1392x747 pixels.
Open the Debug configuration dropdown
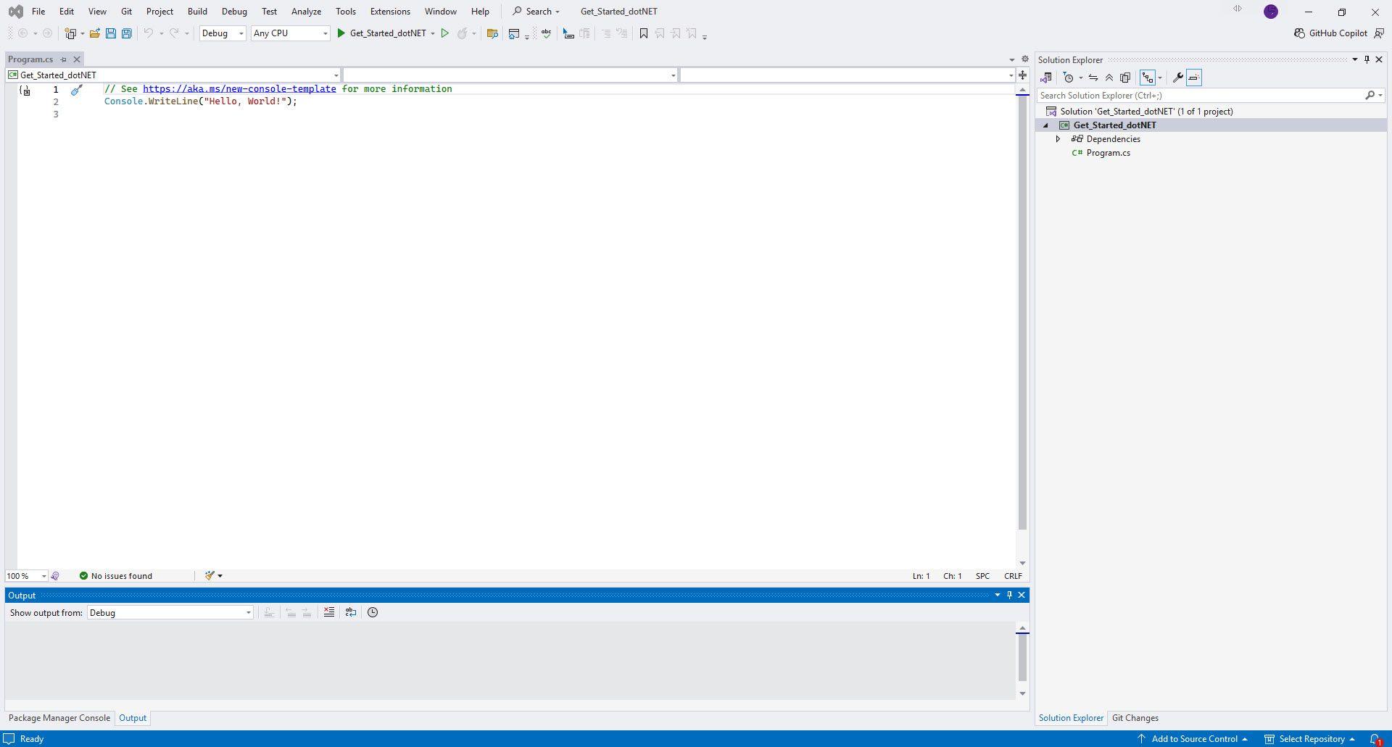[x=223, y=33]
